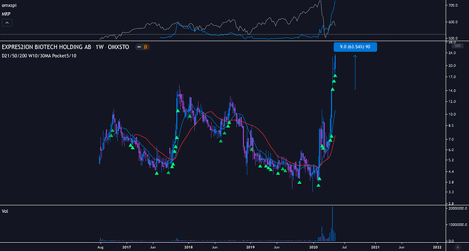Click the dash badge left of D
Screen dimensions: 469x251
(x=139, y=47)
